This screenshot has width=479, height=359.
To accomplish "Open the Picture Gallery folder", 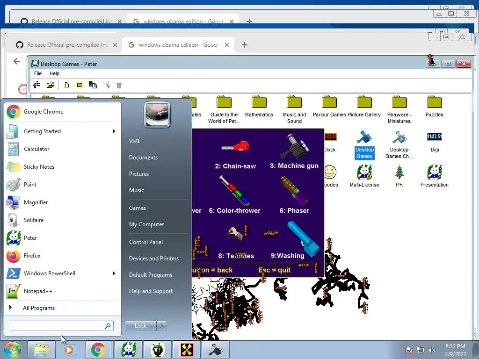I will tap(364, 106).
